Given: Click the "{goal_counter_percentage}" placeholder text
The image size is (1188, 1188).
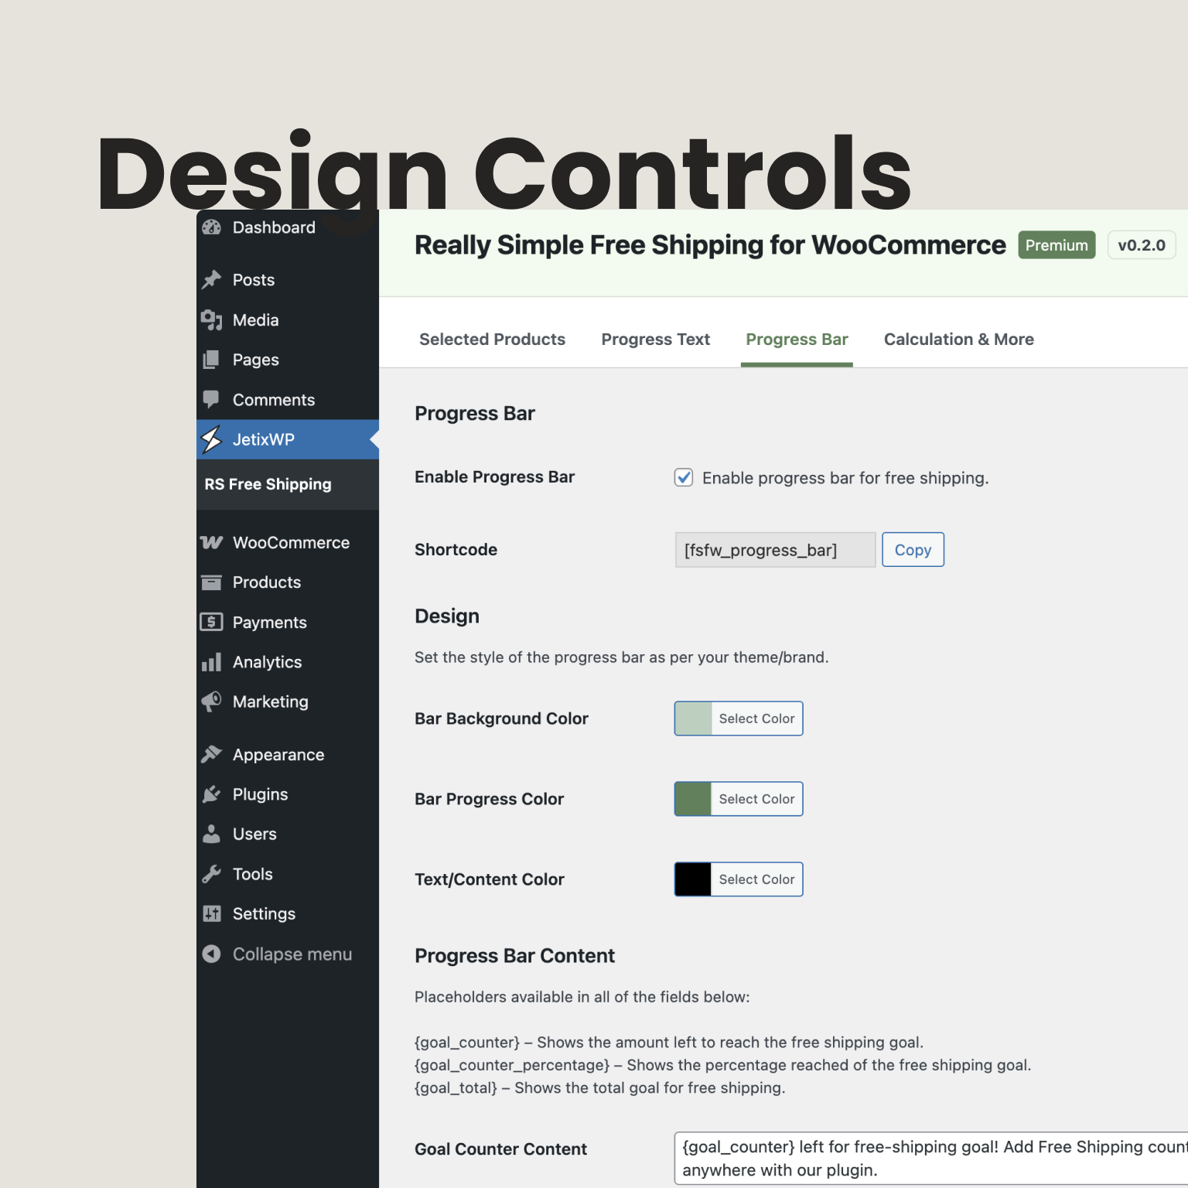Looking at the screenshot, I should click(512, 1065).
